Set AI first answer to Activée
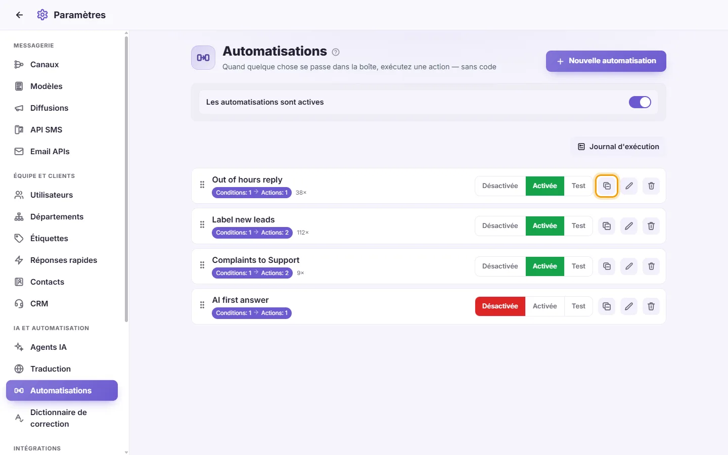Viewport: 728px width, 455px height. [x=545, y=306]
